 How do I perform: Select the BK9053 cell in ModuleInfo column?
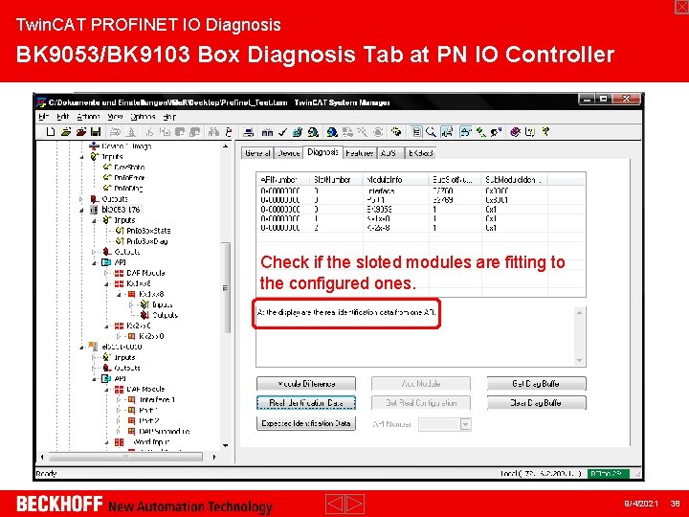[x=379, y=210]
